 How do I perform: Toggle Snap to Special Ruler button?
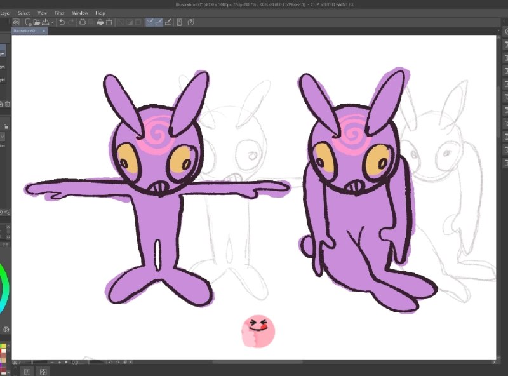[x=159, y=22]
